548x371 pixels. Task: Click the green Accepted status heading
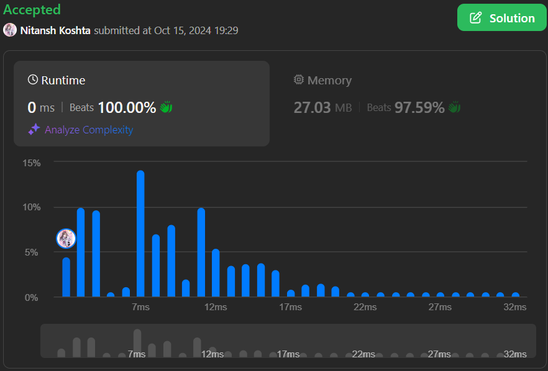coord(32,9)
